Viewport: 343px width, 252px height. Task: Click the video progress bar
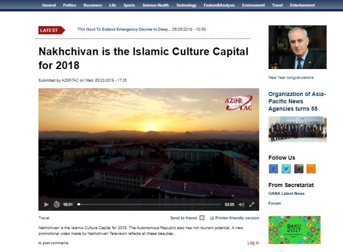coord(149,204)
